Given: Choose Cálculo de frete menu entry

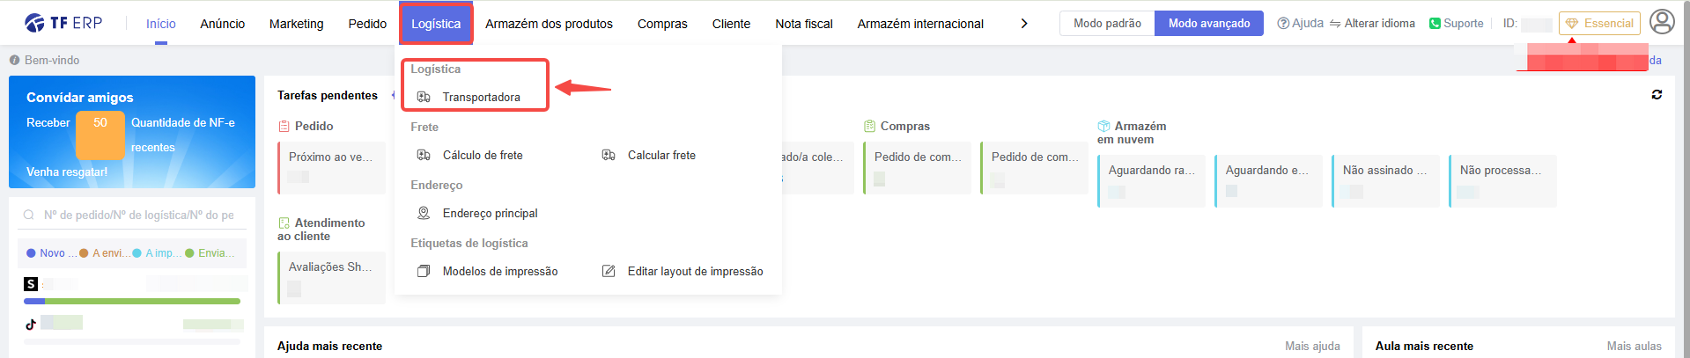Looking at the screenshot, I should coord(483,155).
